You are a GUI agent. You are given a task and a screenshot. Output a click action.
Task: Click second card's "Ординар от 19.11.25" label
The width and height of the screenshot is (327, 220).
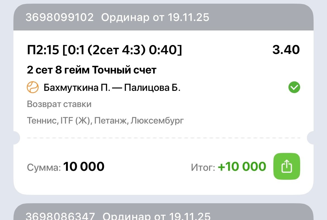(x=156, y=216)
